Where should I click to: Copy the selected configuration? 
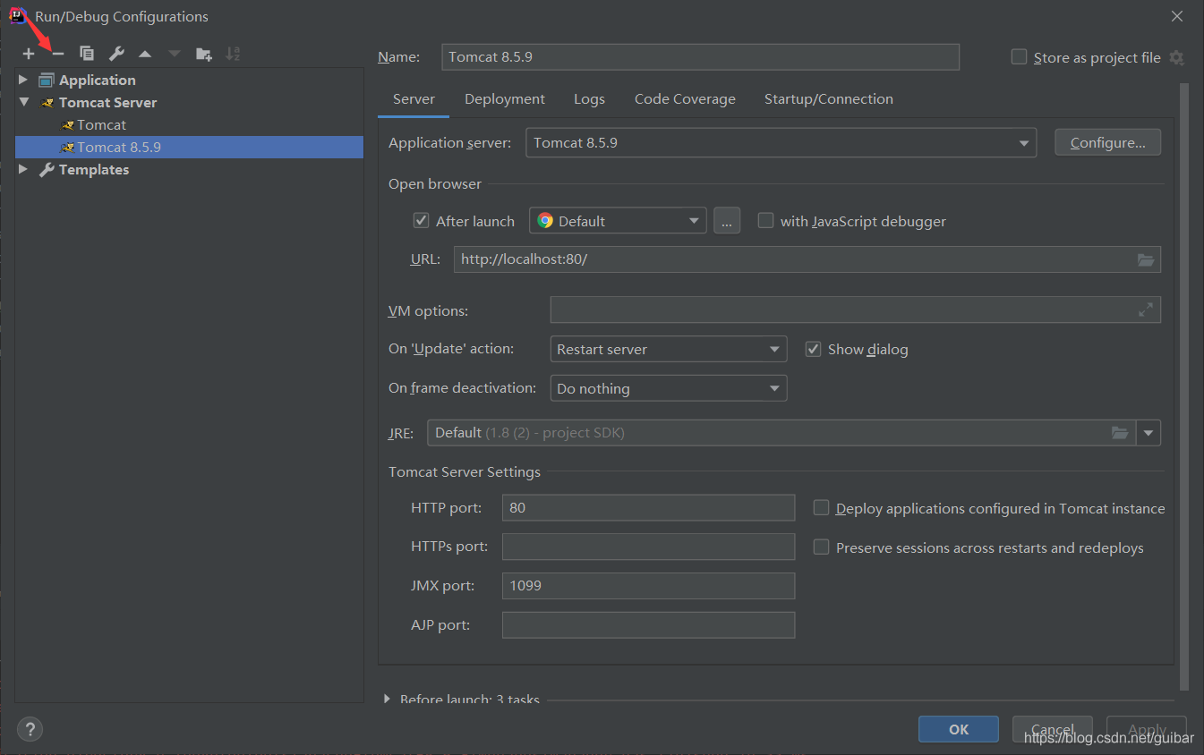click(87, 55)
